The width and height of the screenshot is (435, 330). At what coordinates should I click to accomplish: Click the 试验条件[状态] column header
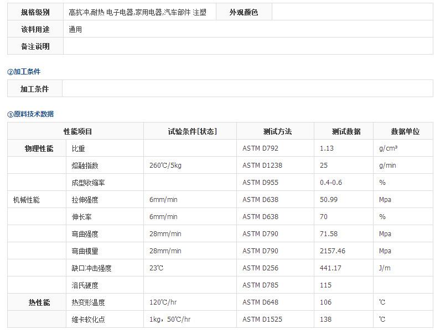coord(190,131)
